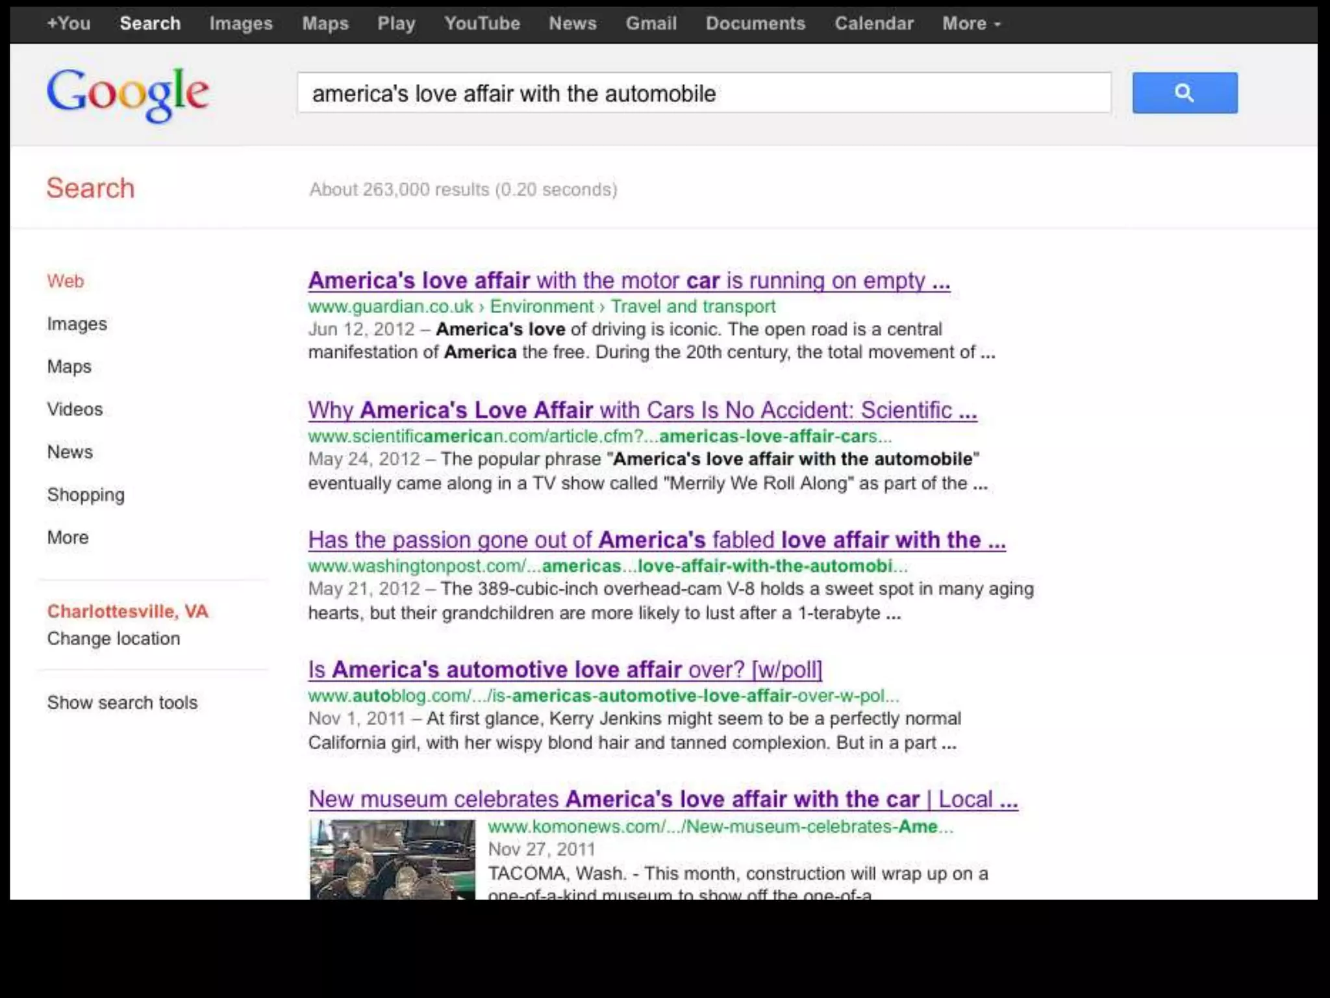Click Change location link
1330x998 pixels.
114,639
